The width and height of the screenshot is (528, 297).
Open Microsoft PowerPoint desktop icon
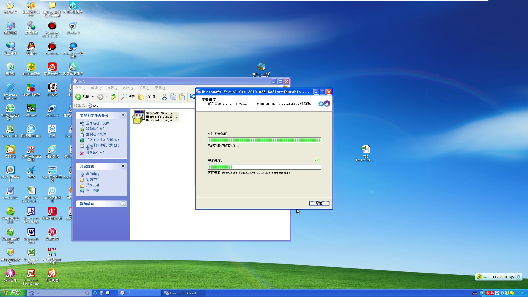coord(31,277)
